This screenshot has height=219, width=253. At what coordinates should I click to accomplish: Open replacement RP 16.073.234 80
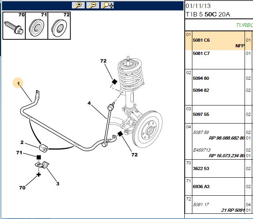pyautogui.click(x=227, y=156)
